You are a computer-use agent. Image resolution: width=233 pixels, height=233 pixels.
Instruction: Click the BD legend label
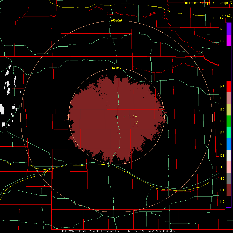[222, 110]
